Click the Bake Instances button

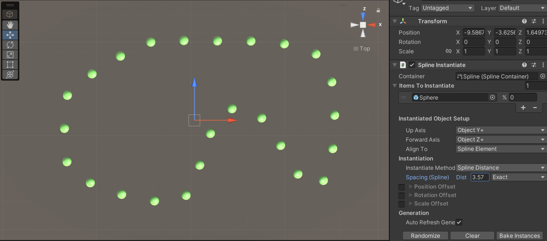[x=519, y=236]
